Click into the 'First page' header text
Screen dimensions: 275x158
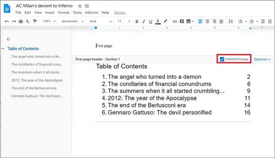(104, 46)
